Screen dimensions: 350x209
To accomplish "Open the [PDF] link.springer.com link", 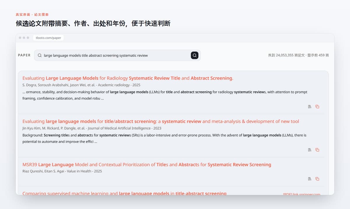I will (302, 194).
